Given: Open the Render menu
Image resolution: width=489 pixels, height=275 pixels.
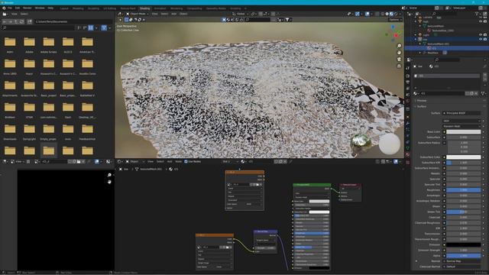Looking at the screenshot, I should 28,8.
